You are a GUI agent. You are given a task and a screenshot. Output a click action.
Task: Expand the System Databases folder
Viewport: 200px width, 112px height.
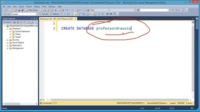[x=10, y=31]
